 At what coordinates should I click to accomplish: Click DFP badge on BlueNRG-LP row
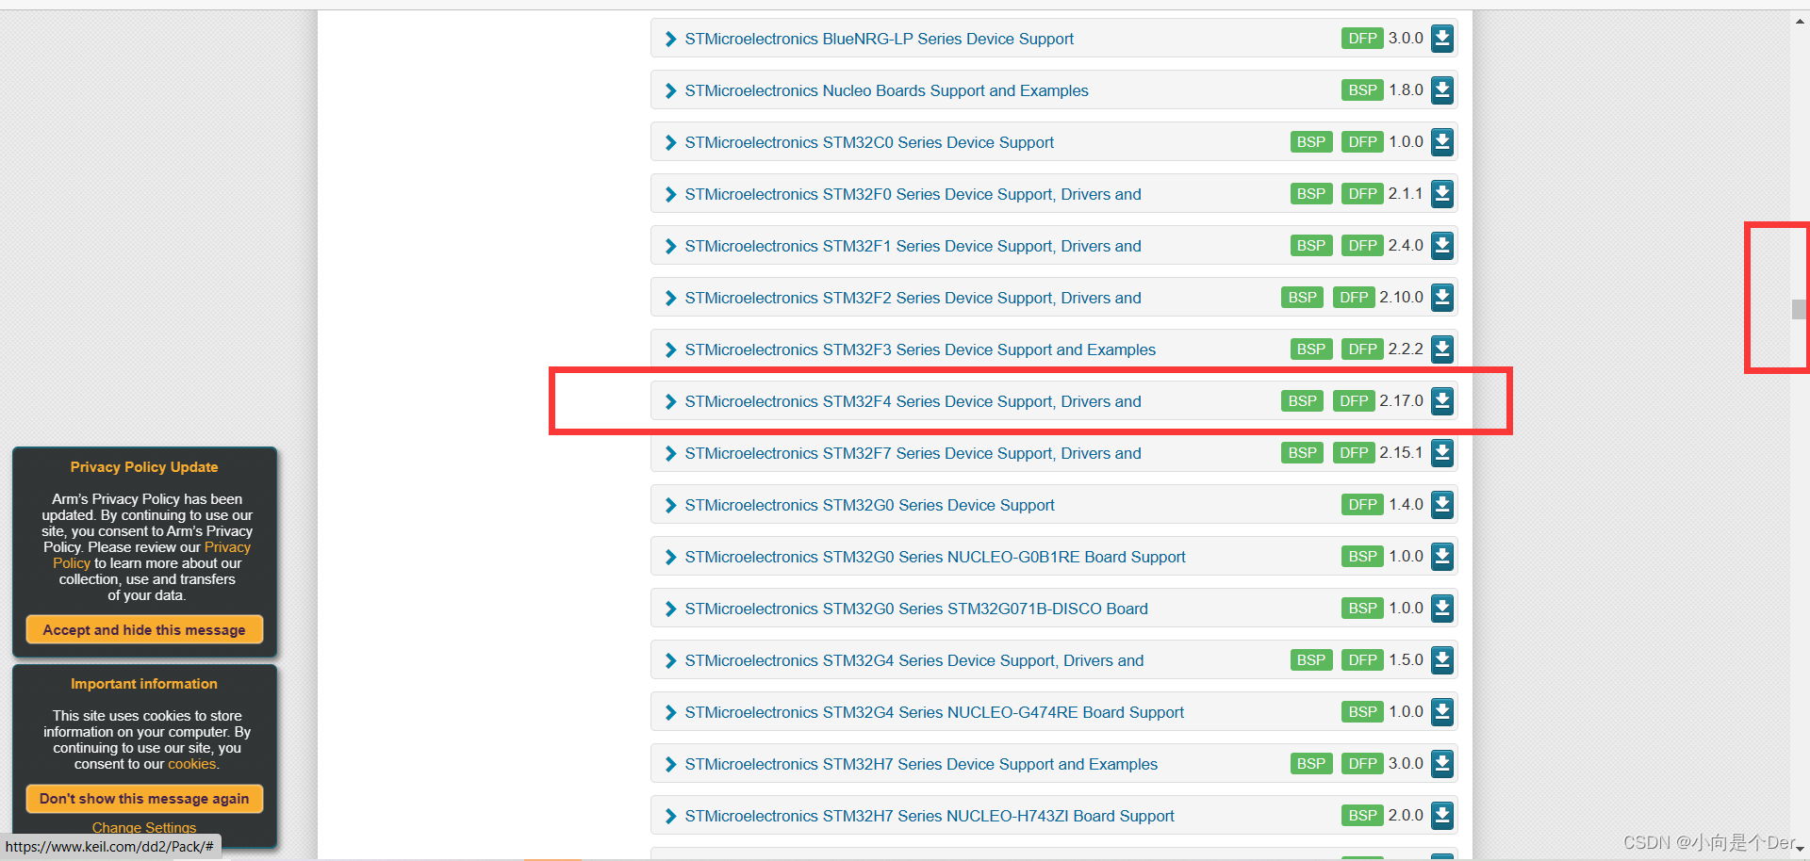[x=1362, y=39]
